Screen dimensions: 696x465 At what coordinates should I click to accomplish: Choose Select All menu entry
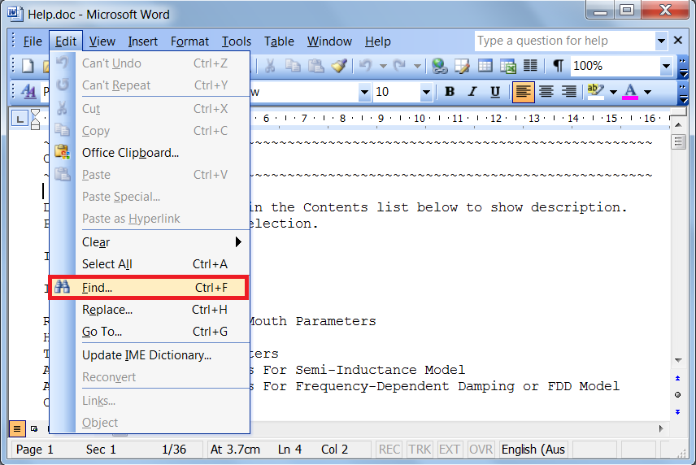150,264
